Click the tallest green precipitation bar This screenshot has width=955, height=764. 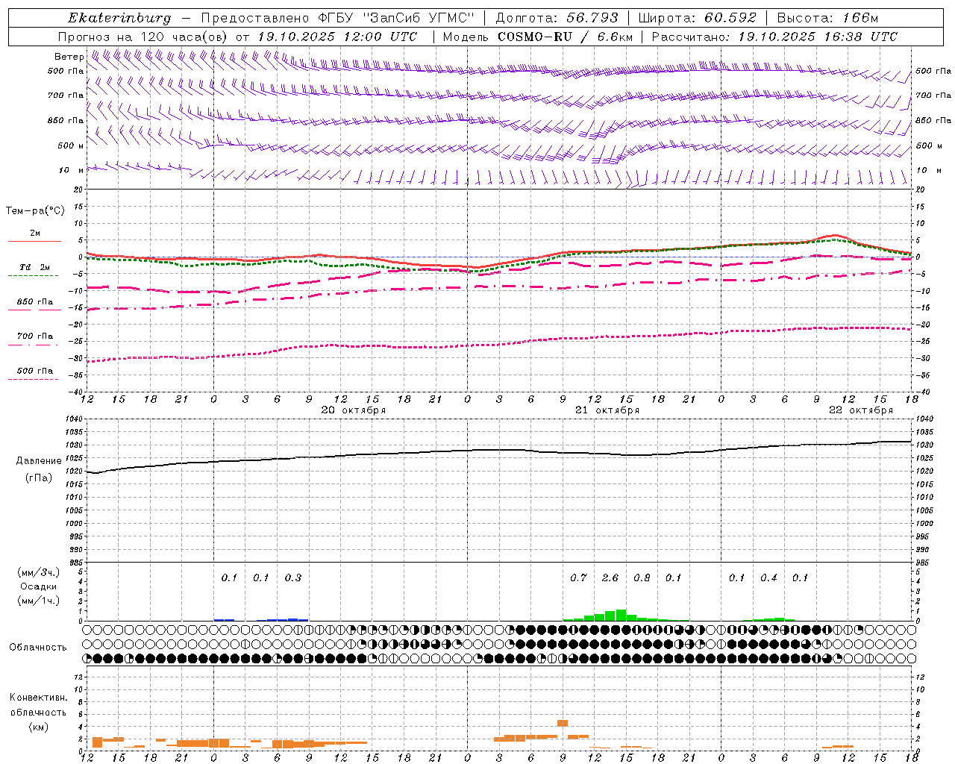point(621,615)
